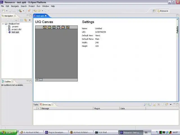This screenshot has height=135, width=180.
Task: Select the project.dtd file
Action: click(15, 29)
